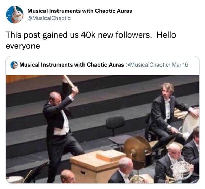Open the quoted tweet's orchestra photo
This screenshot has height=189, width=205.
(103, 129)
